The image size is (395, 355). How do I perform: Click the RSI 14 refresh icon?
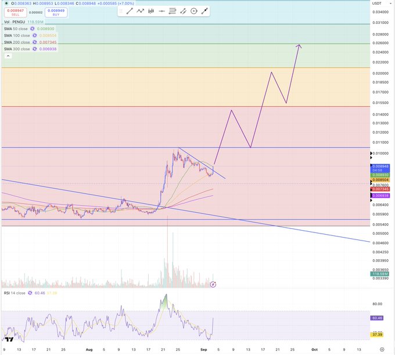tap(30, 293)
